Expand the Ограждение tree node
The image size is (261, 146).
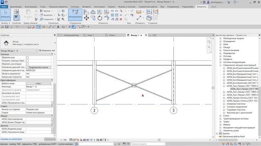[220, 41]
